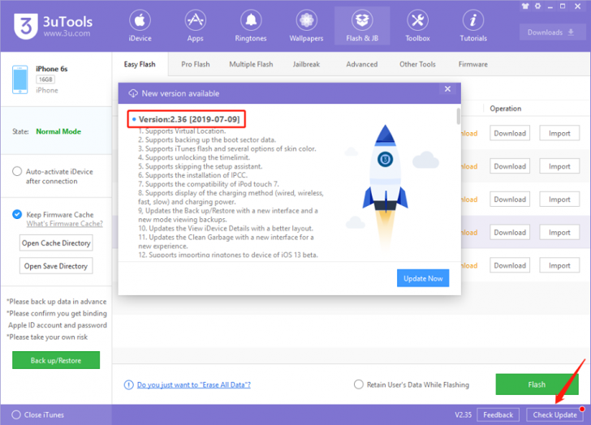The image size is (591, 425).
Task: Click the www.3u.com website text
Action: [x=67, y=33]
